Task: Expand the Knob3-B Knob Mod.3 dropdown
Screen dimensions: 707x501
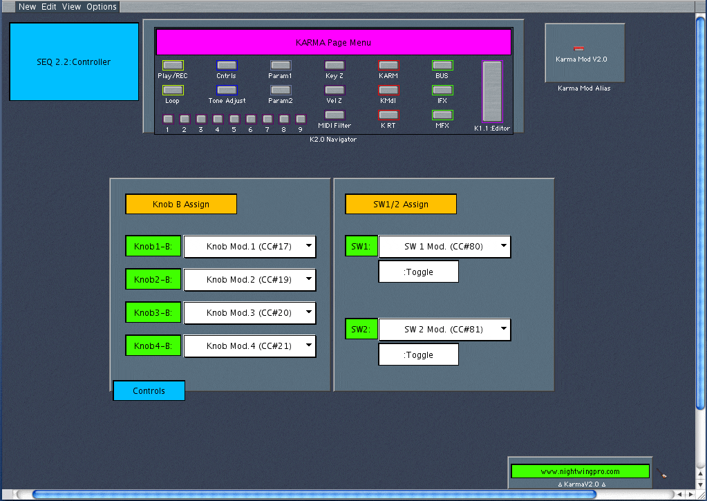Action: coord(249,313)
